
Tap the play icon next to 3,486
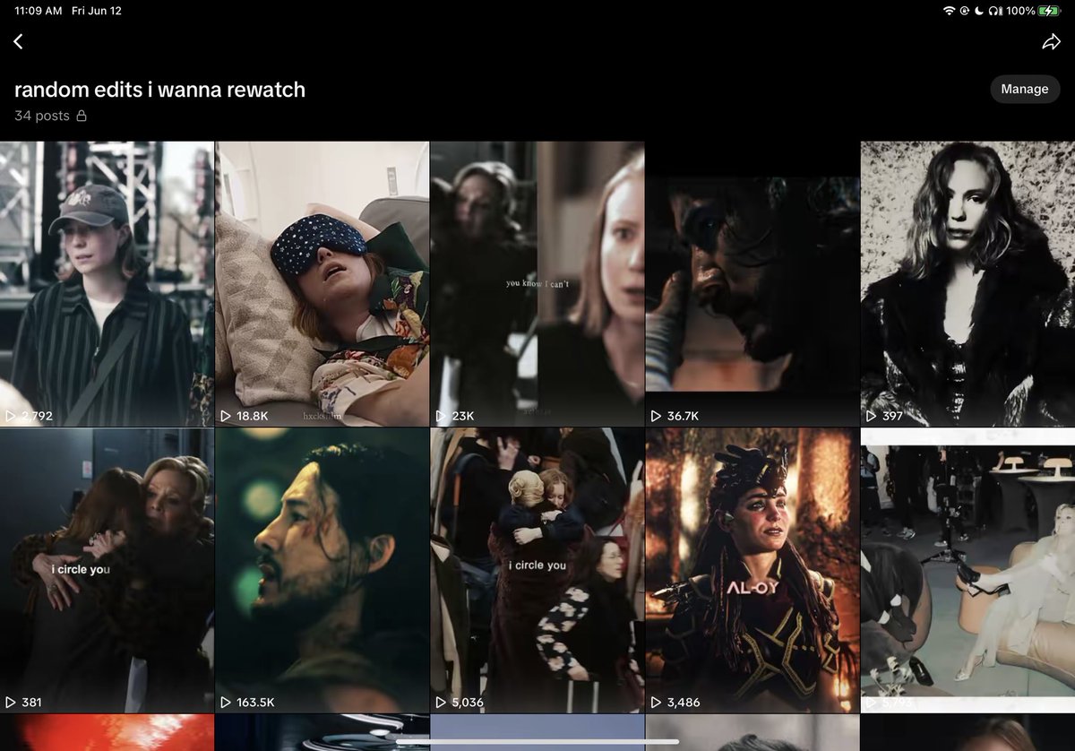tap(656, 703)
